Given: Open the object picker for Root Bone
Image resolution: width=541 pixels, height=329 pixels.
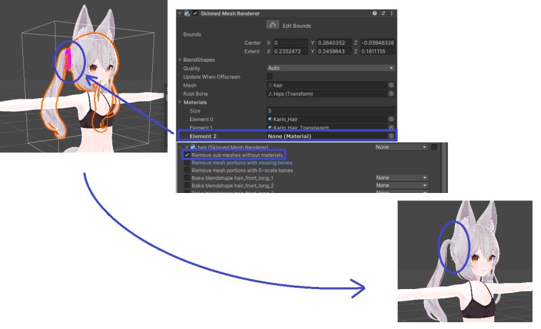Looking at the screenshot, I should tap(391, 93).
